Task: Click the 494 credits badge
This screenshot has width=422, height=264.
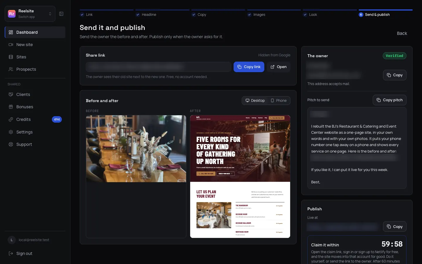Action: pyautogui.click(x=57, y=119)
